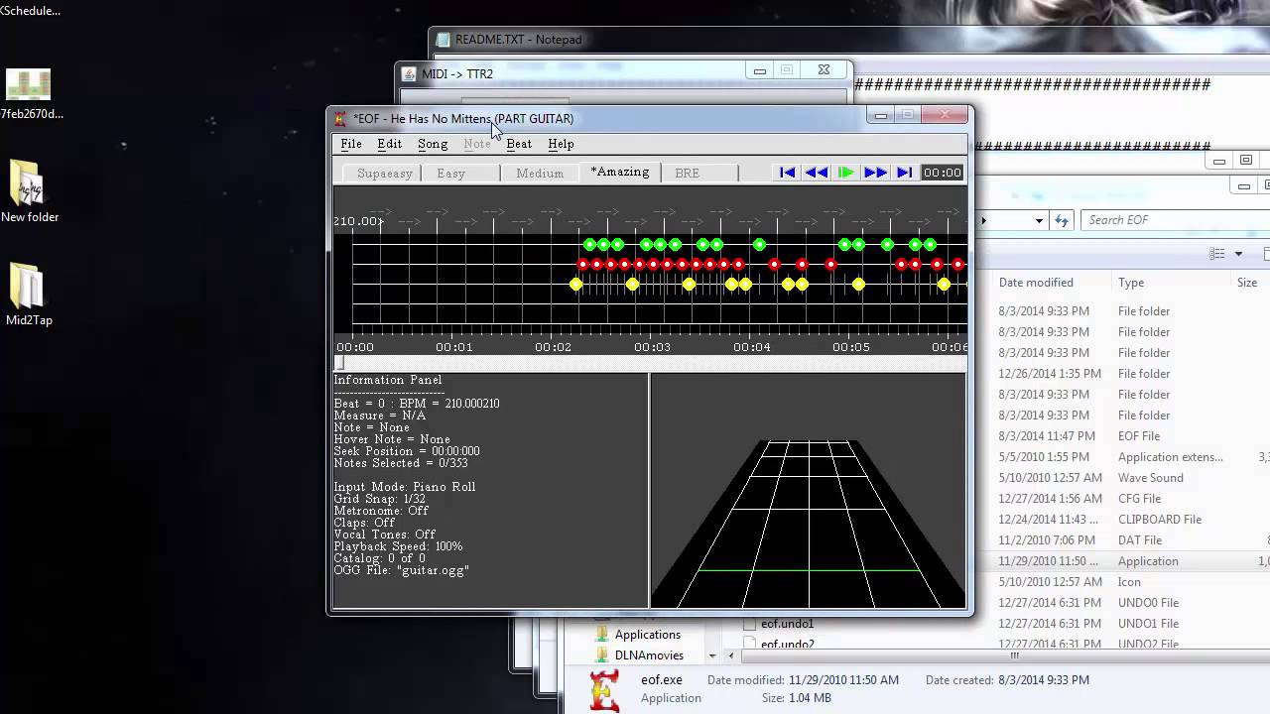Viewport: 1270px width, 714px height.
Task: Select the row with type Icon
Action: (1121, 582)
